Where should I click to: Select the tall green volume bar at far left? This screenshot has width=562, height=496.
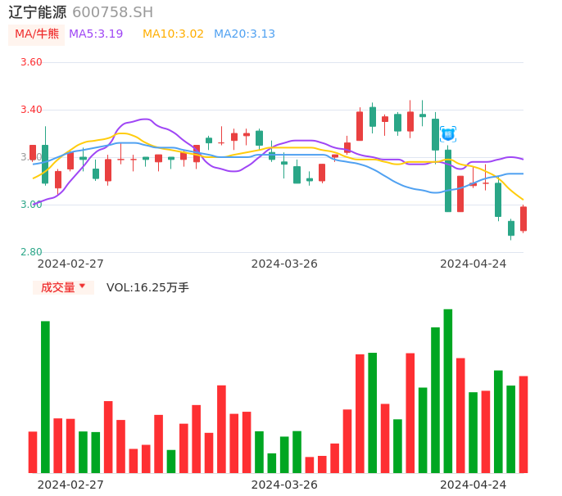[x=45, y=396]
